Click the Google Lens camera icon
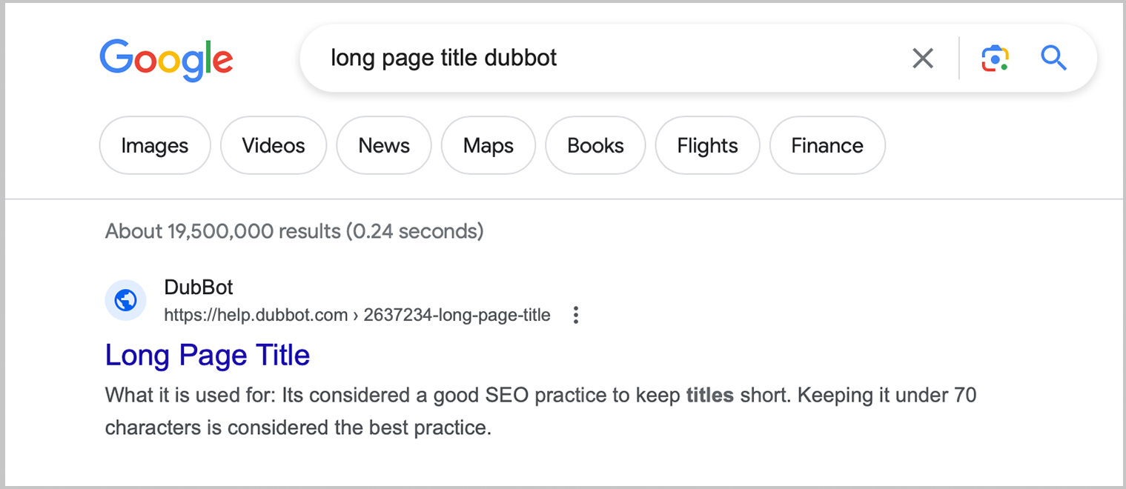 (x=993, y=58)
